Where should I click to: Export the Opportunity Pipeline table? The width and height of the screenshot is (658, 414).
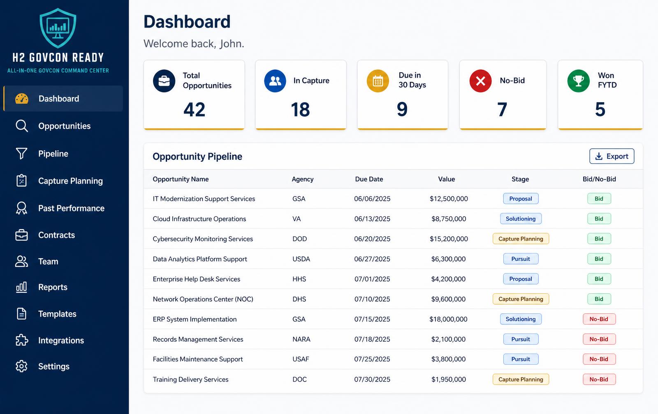612,156
